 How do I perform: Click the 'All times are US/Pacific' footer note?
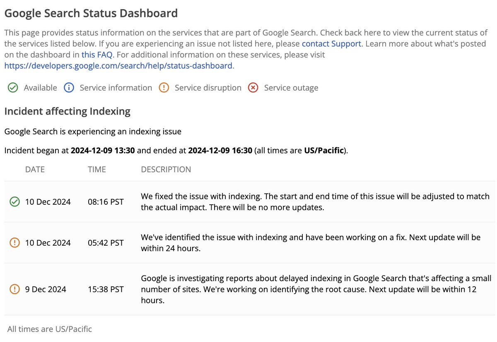(x=50, y=329)
